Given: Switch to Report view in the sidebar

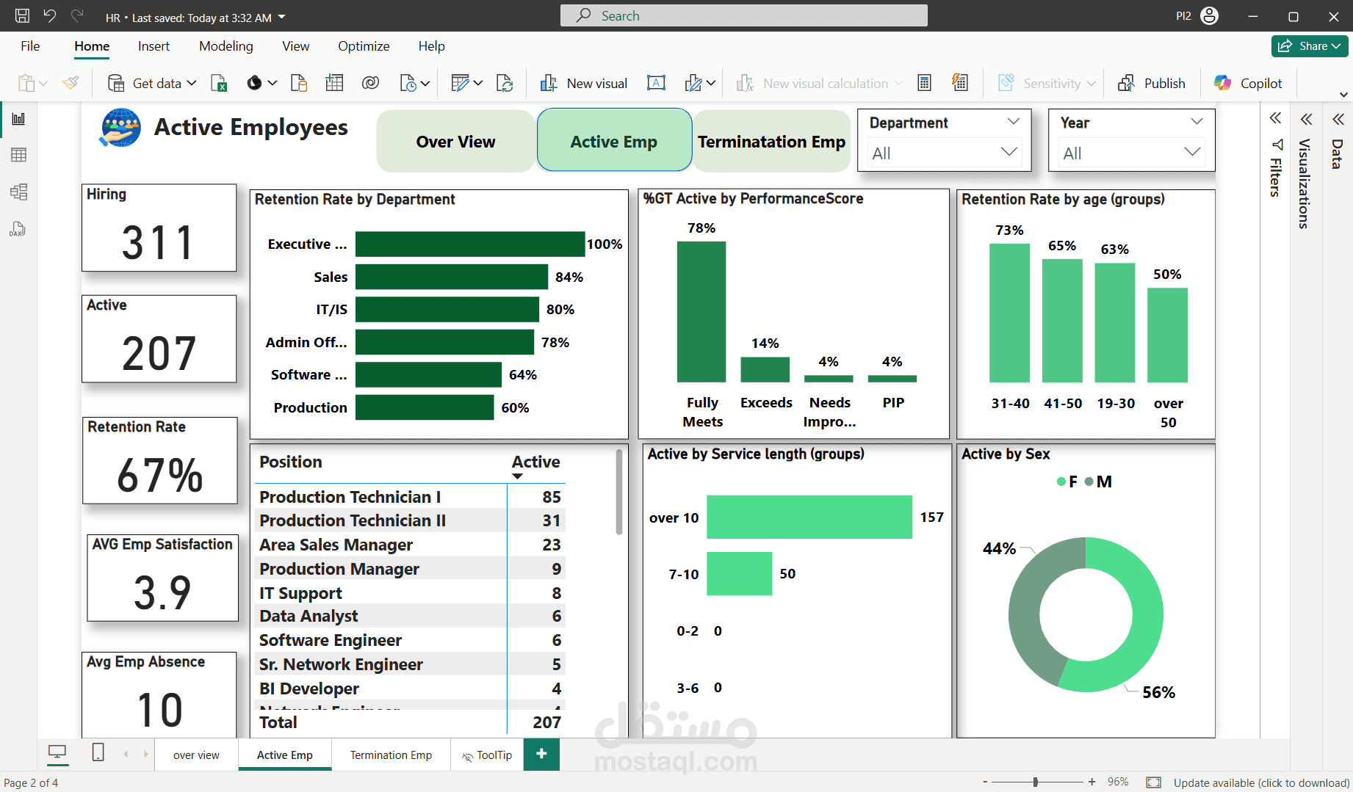Looking at the screenshot, I should tap(18, 118).
